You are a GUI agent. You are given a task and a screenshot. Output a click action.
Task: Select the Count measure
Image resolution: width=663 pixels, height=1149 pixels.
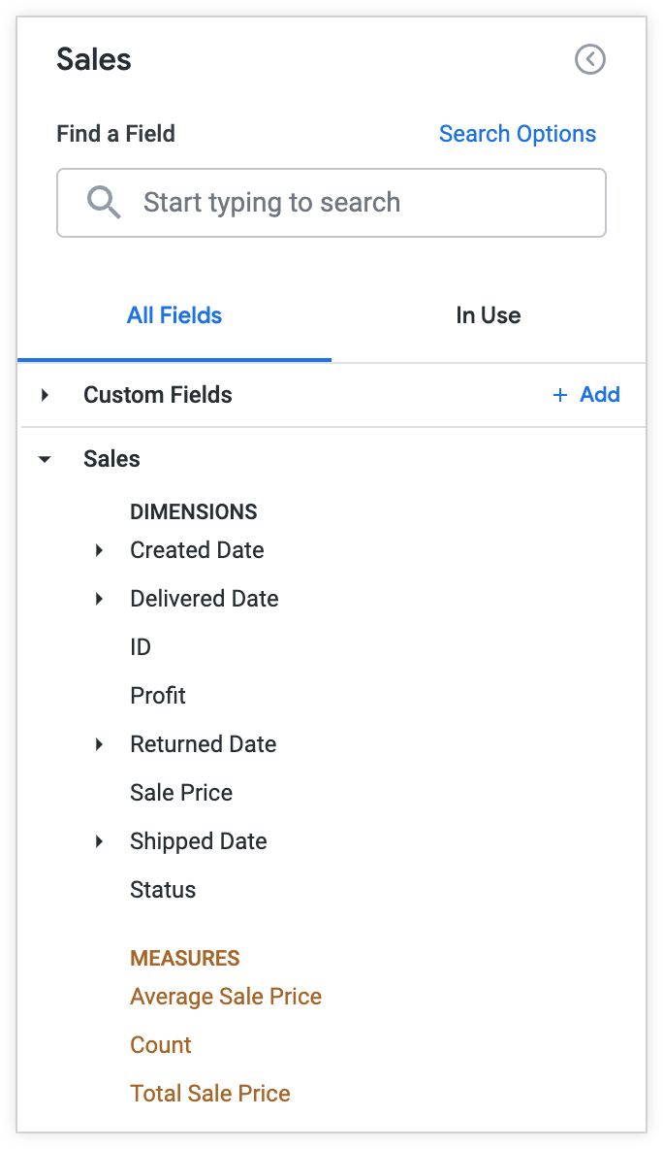160,1044
